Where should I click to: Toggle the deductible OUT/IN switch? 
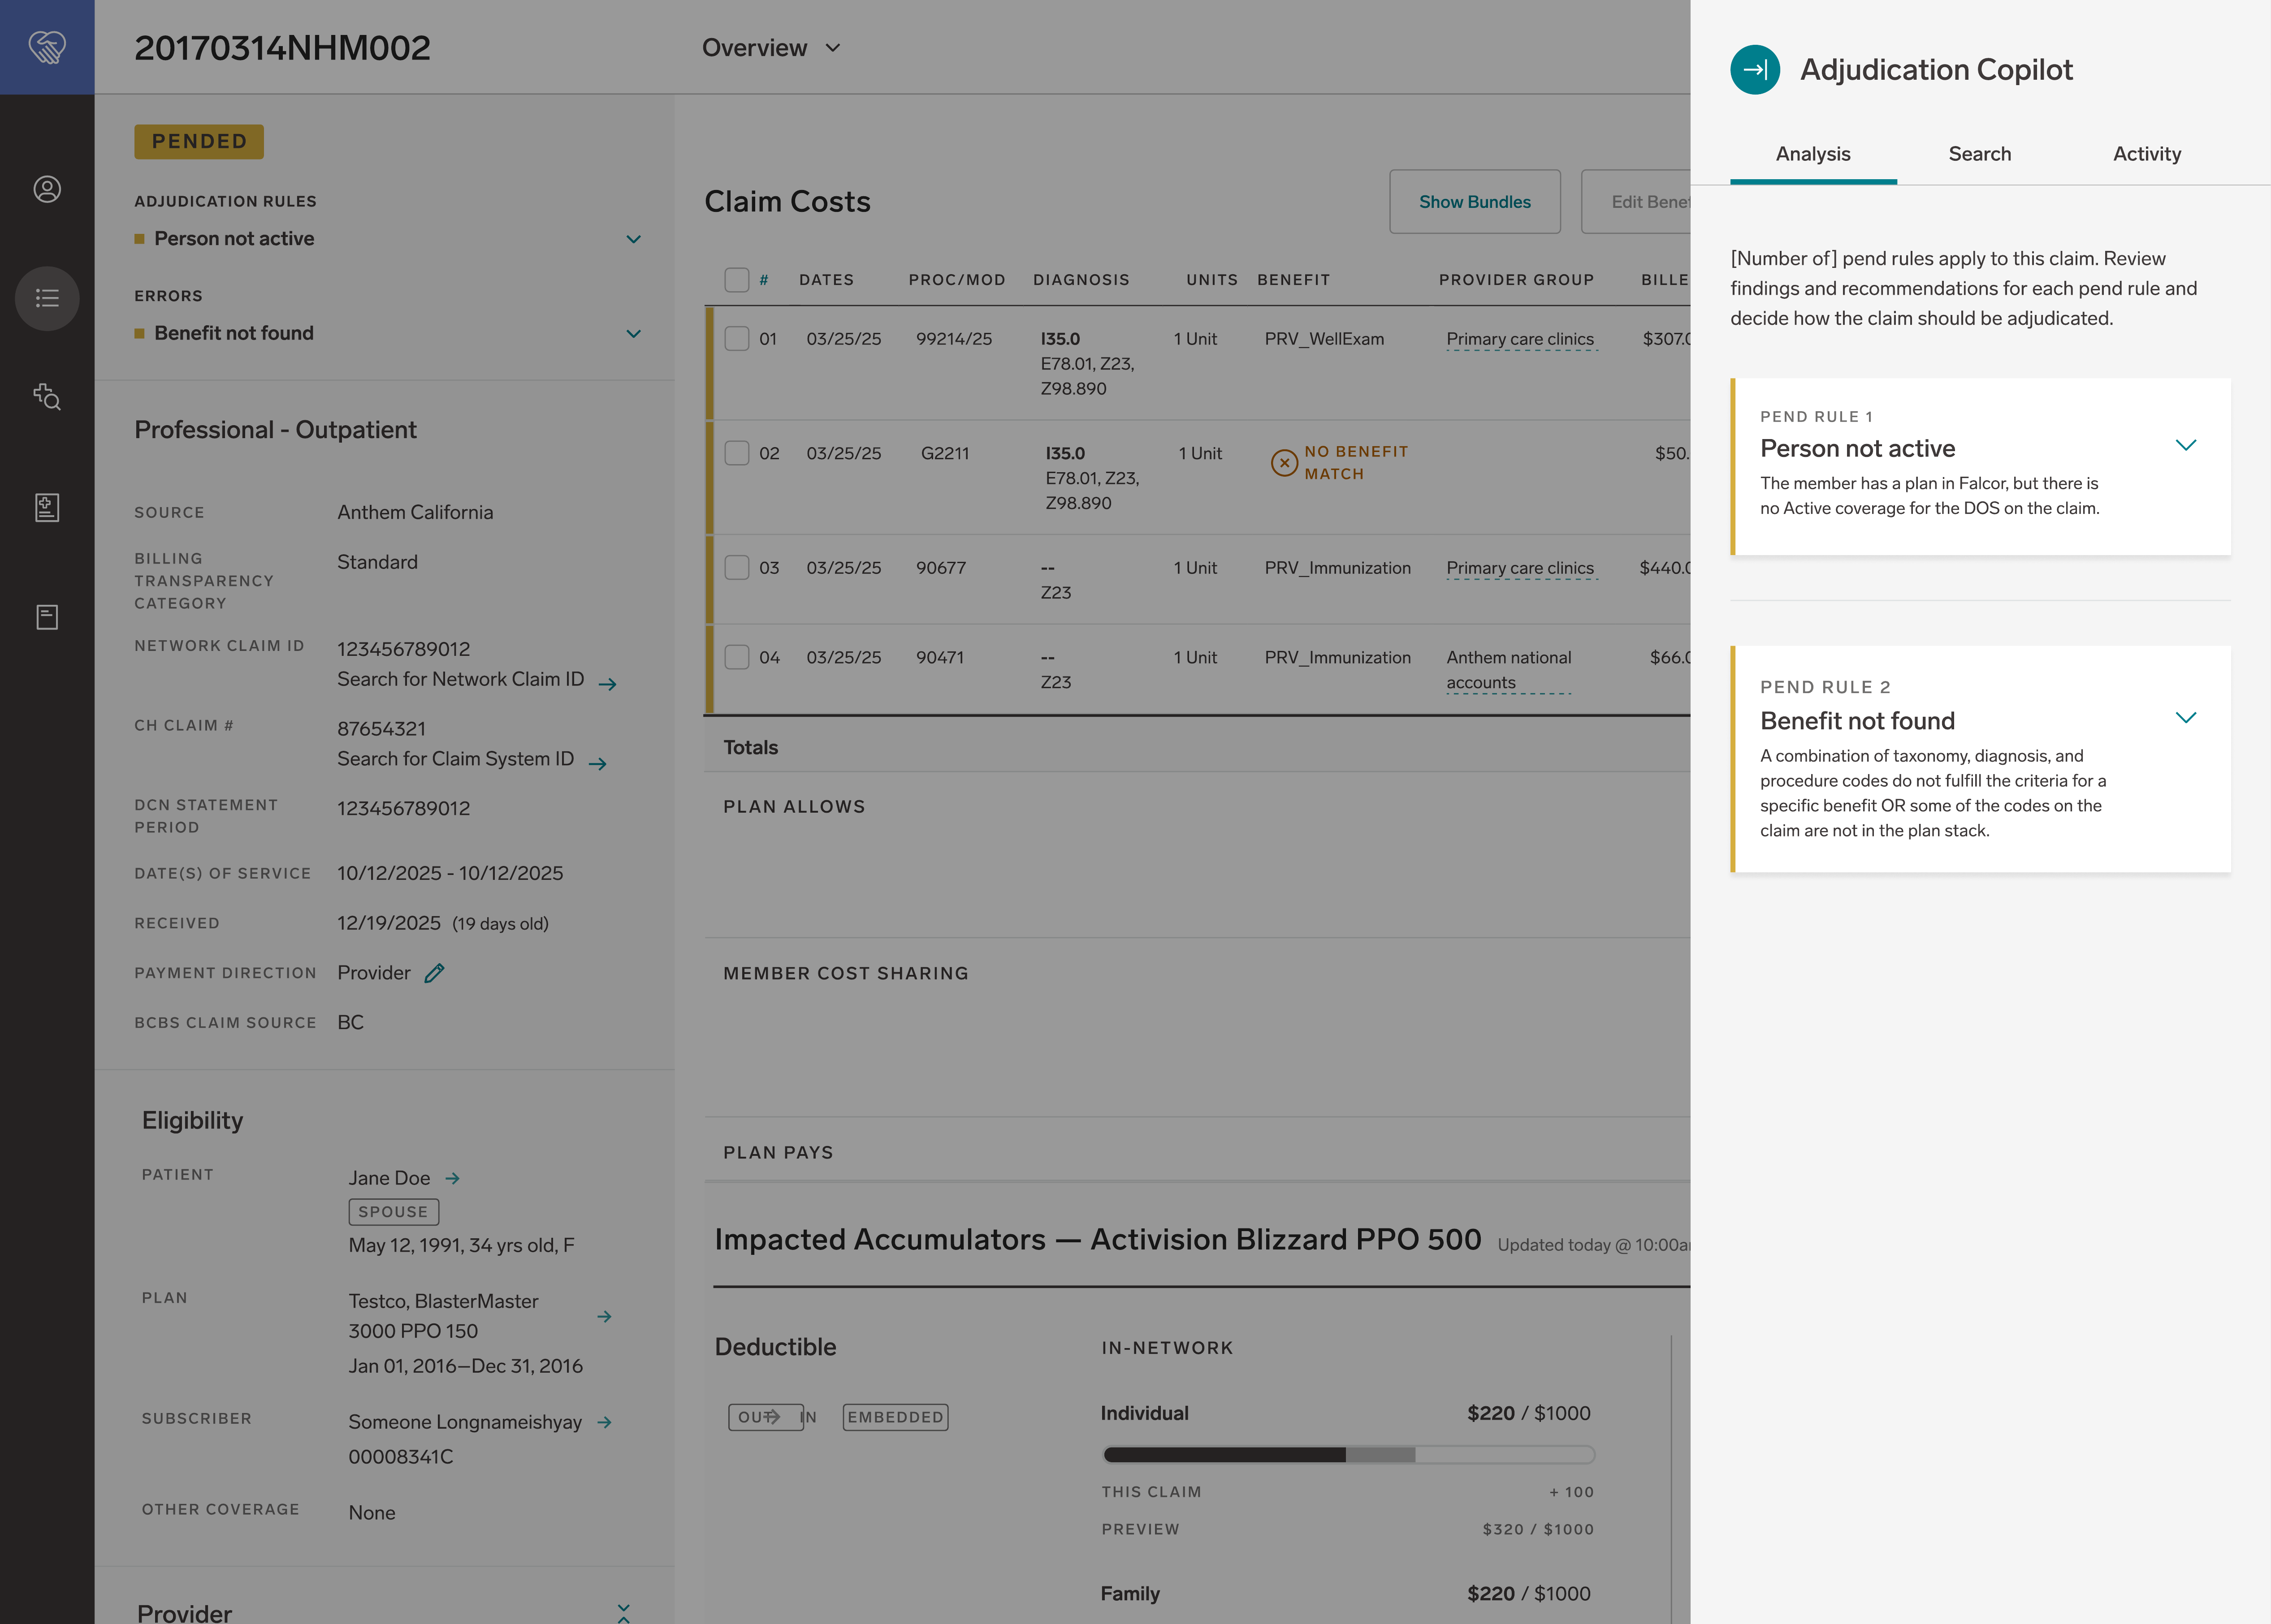(772, 1417)
